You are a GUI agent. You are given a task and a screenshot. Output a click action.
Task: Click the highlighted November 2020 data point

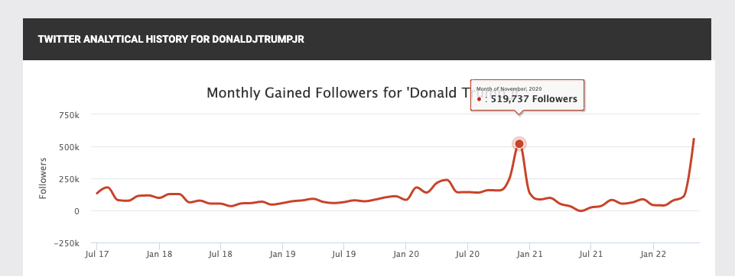pyautogui.click(x=519, y=144)
